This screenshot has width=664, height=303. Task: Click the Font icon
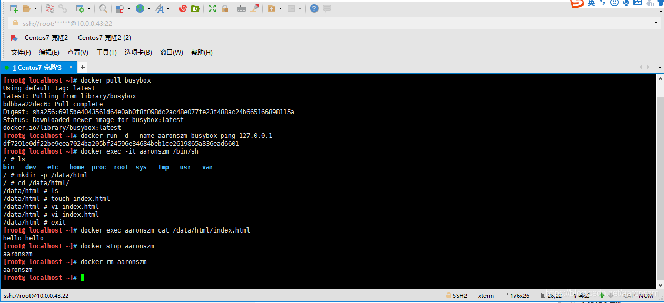point(160,8)
